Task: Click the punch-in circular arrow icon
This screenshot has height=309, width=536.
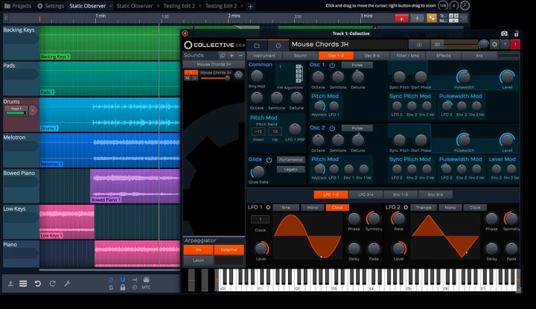Action: coord(134,287)
